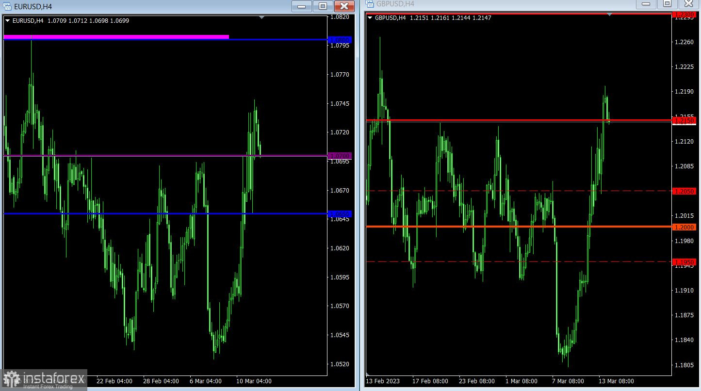Click 1.1875 on GBPUSD price scale
The image size is (701, 391).
(684, 315)
